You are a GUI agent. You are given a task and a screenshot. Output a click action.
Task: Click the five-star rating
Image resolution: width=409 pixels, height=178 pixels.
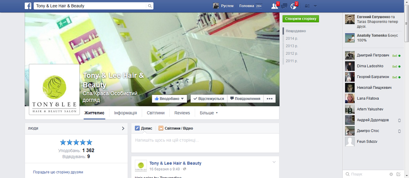click(x=76, y=142)
